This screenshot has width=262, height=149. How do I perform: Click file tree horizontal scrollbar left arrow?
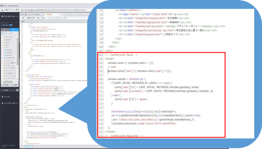click(2, 82)
